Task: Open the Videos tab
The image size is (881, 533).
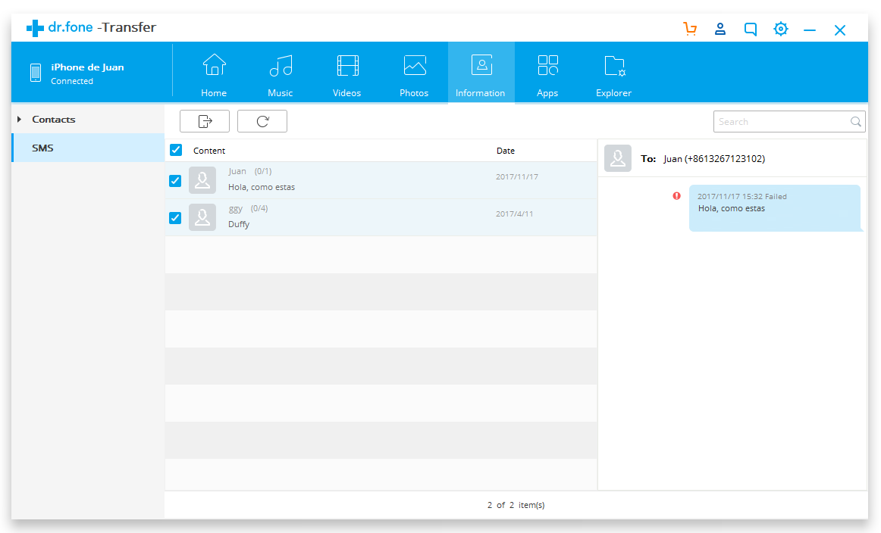Action: [347, 75]
